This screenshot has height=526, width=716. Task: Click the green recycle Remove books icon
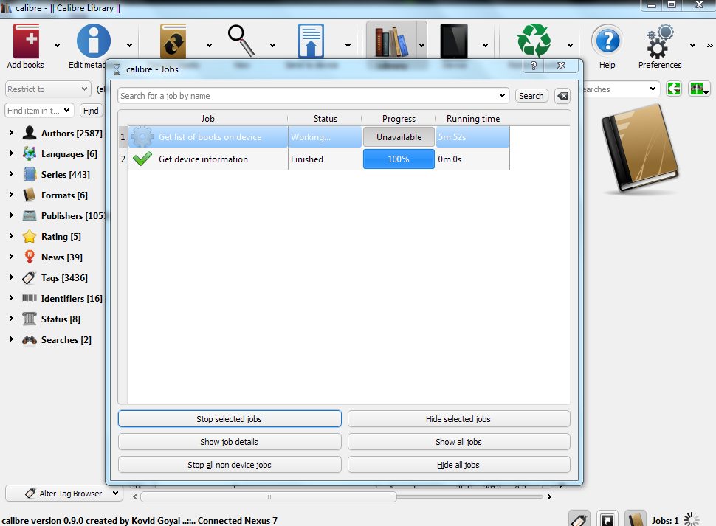coord(534,41)
